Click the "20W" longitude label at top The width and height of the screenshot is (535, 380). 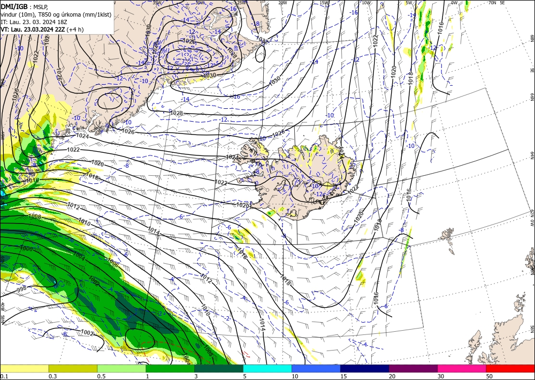click(282, 3)
